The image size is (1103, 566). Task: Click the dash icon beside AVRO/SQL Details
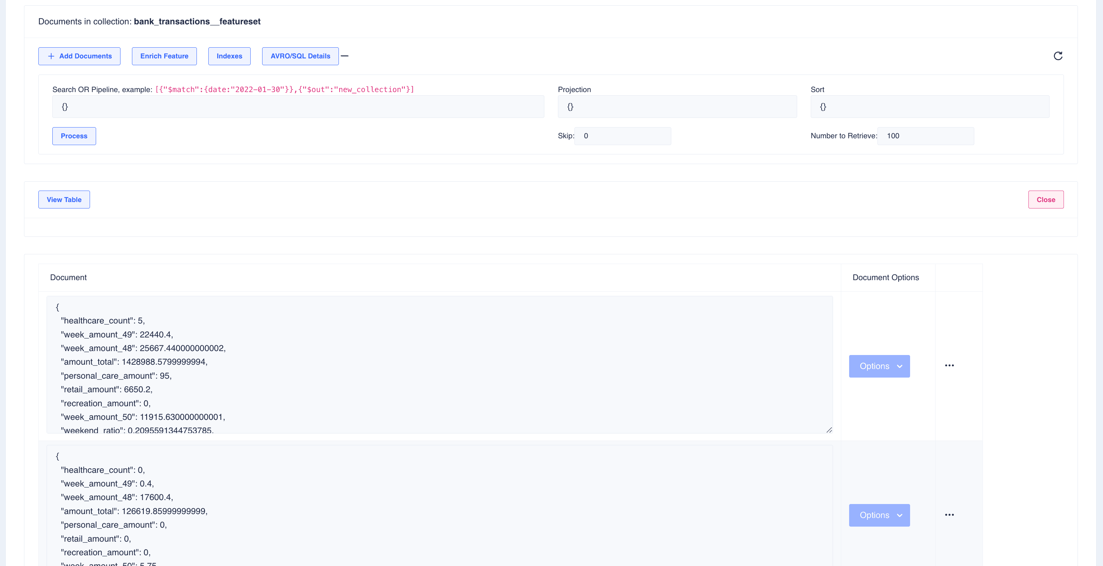pyautogui.click(x=345, y=56)
